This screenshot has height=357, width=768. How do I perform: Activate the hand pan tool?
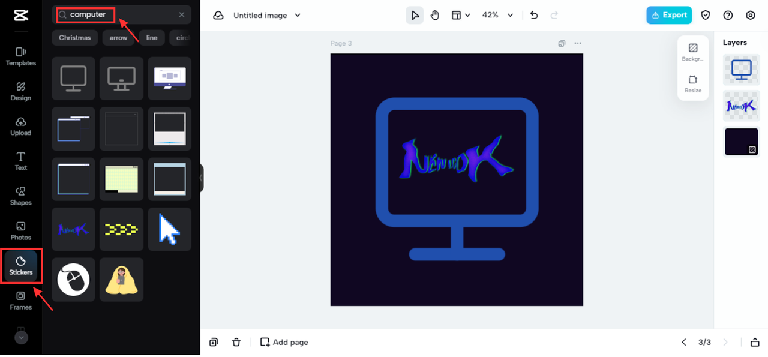[x=435, y=15]
